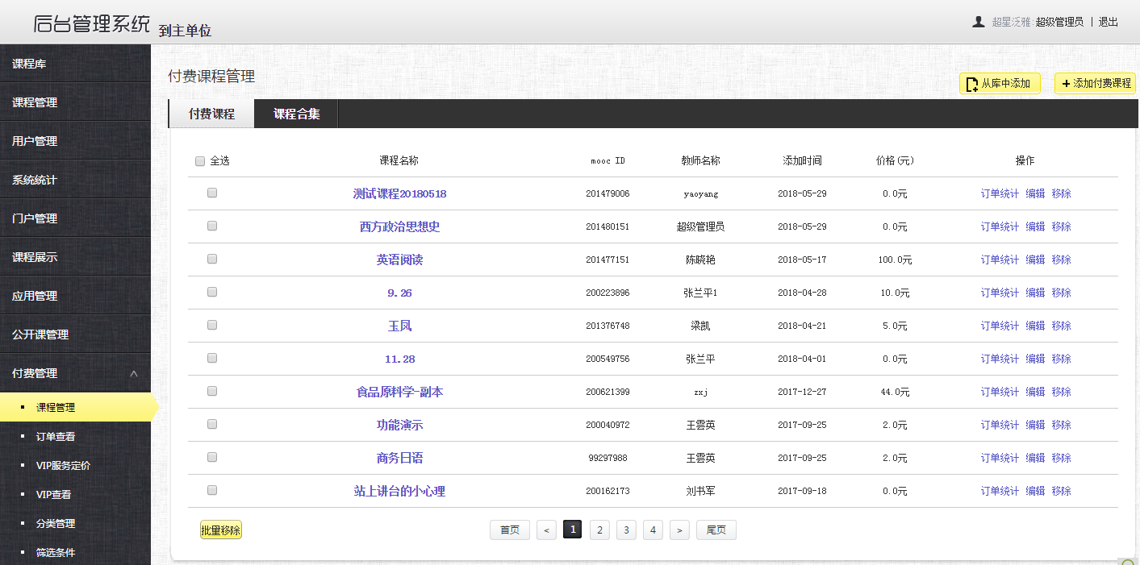This screenshot has width=1140, height=565.
Task: Open 订单统计 for 测试课程20180518
Action: [x=1000, y=194]
